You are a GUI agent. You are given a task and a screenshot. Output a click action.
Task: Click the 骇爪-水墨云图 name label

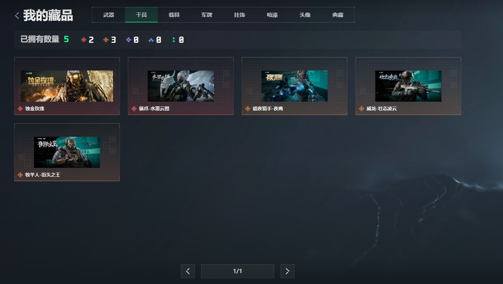coord(154,108)
